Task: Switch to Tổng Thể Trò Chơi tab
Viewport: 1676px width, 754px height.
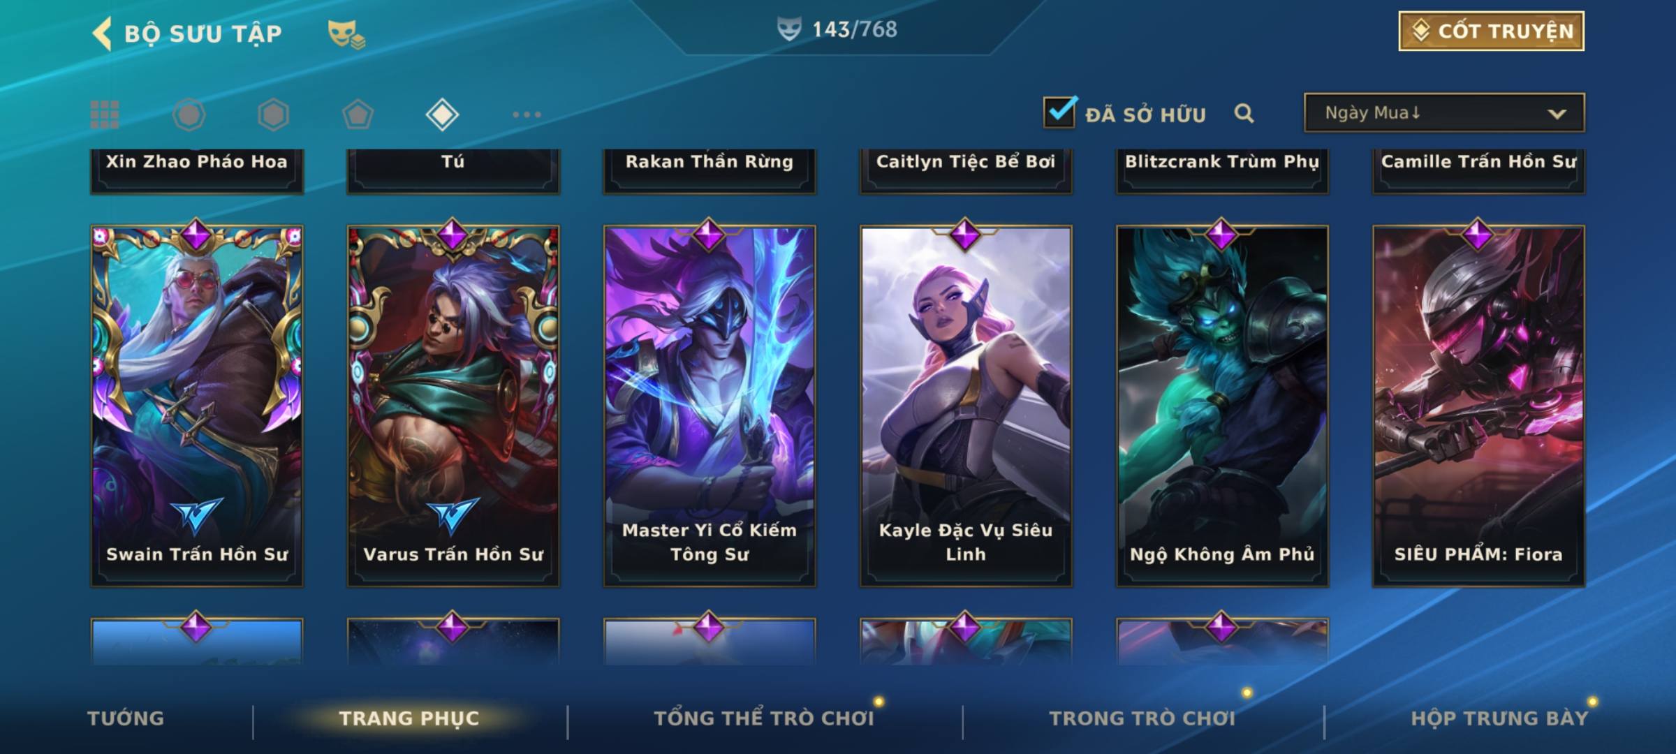Action: pos(764,718)
